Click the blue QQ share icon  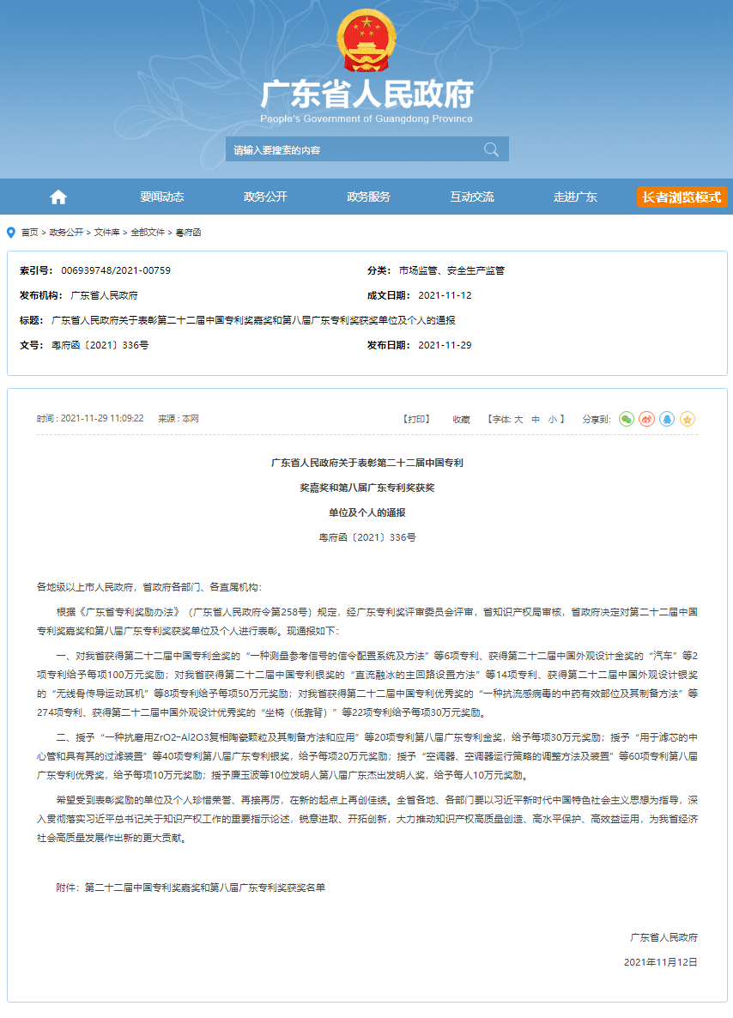point(667,418)
